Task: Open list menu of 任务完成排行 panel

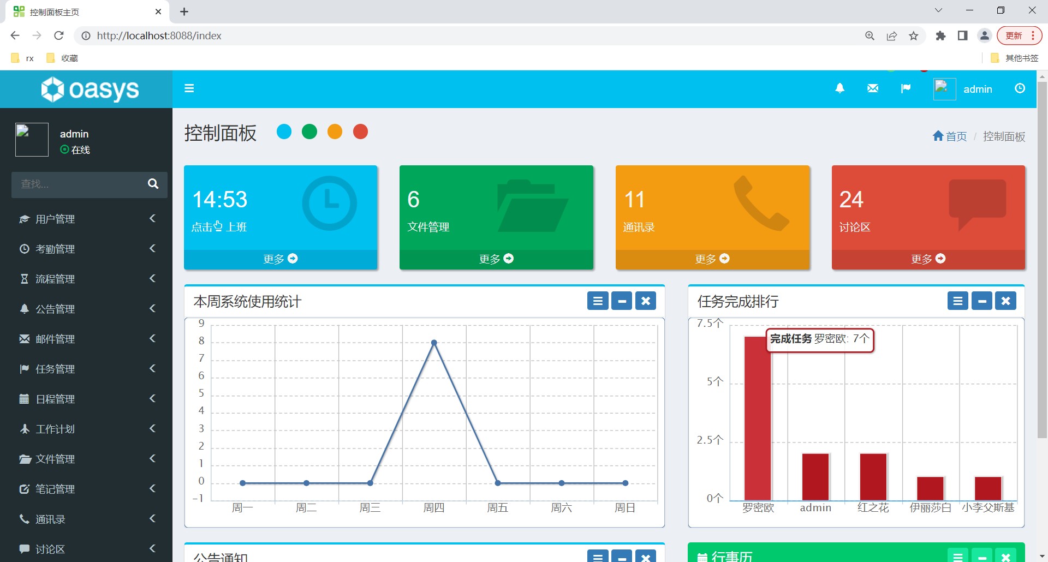Action: 958,301
